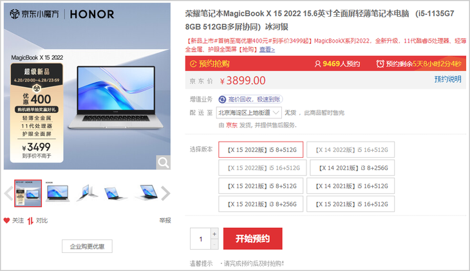Select version X 15 2022 i5 8+512G

tap(261, 149)
